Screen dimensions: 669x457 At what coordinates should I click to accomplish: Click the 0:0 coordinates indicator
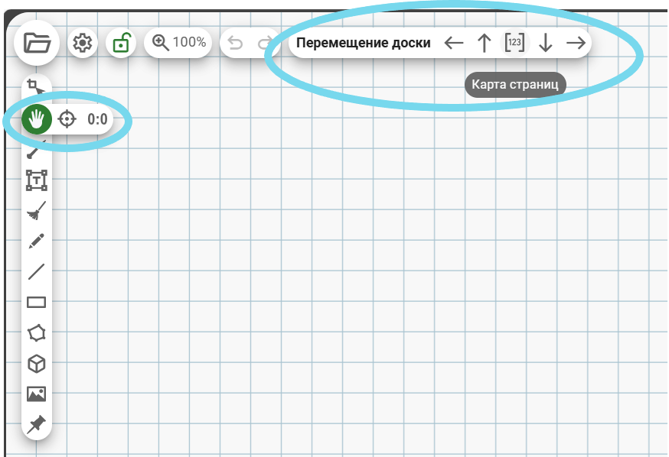pyautogui.click(x=97, y=119)
